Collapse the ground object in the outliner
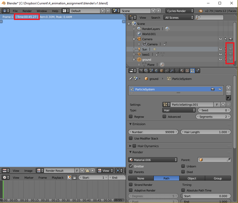Viewport: 238px width, 203px height. pos(134,59)
